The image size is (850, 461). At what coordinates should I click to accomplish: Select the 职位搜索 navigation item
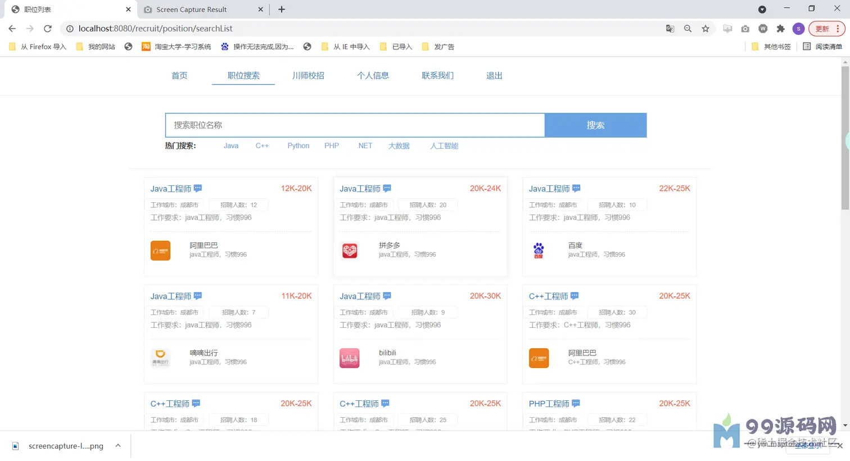(x=243, y=75)
